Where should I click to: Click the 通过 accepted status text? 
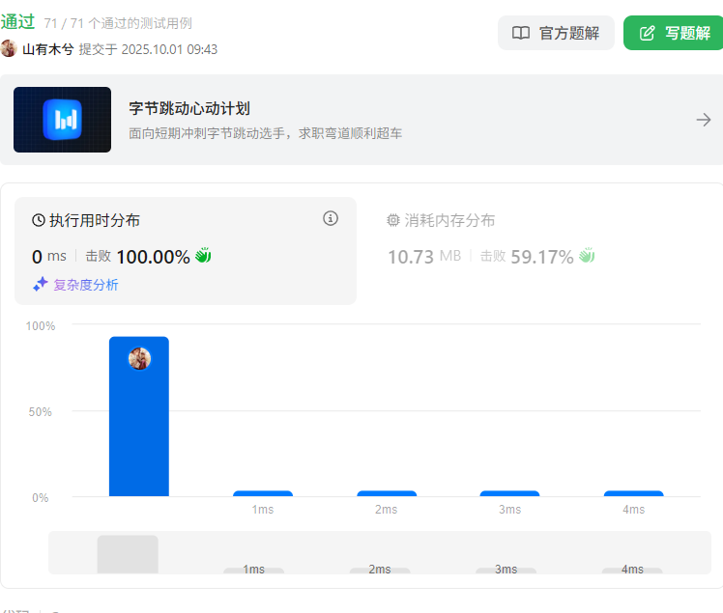point(18,21)
